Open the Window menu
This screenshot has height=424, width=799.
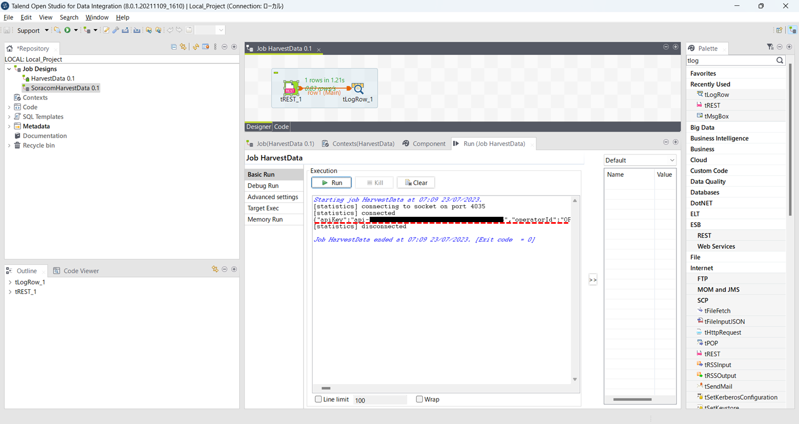pyautogui.click(x=97, y=17)
